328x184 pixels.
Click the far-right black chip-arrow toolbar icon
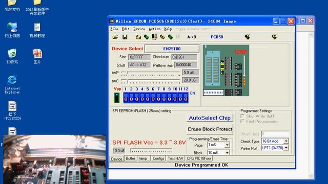click(274, 37)
